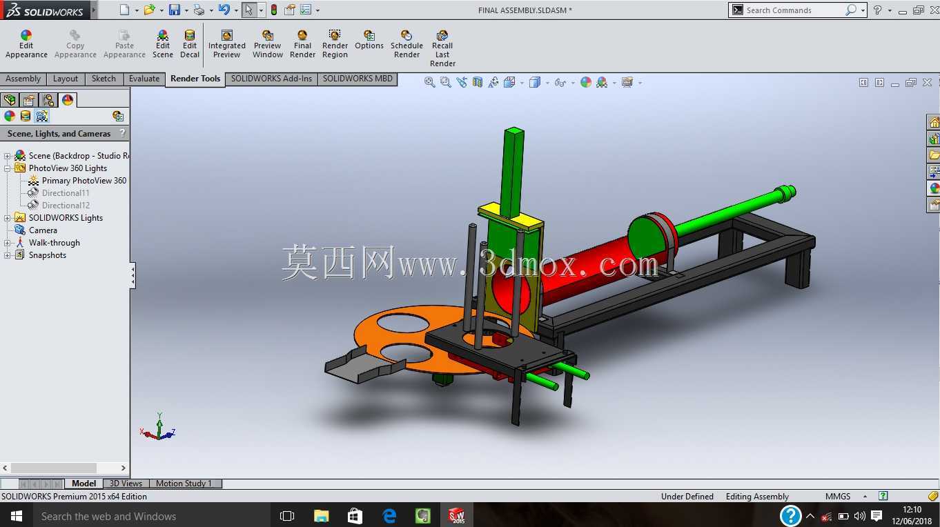The width and height of the screenshot is (940, 527).
Task: Open the Edit Decal tool
Action: tap(190, 44)
